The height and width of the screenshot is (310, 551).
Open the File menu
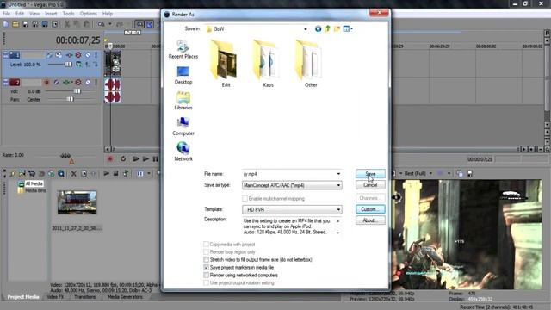(6, 14)
